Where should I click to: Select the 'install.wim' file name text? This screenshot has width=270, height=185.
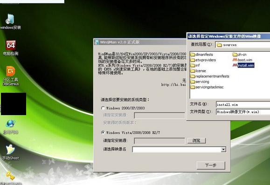coord(246,65)
